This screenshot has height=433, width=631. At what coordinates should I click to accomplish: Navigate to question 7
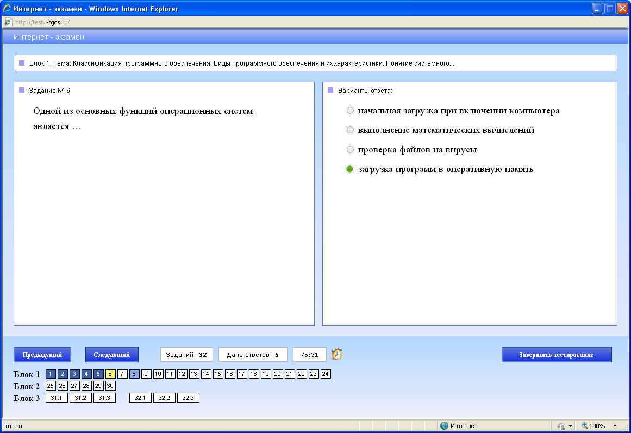coord(122,374)
